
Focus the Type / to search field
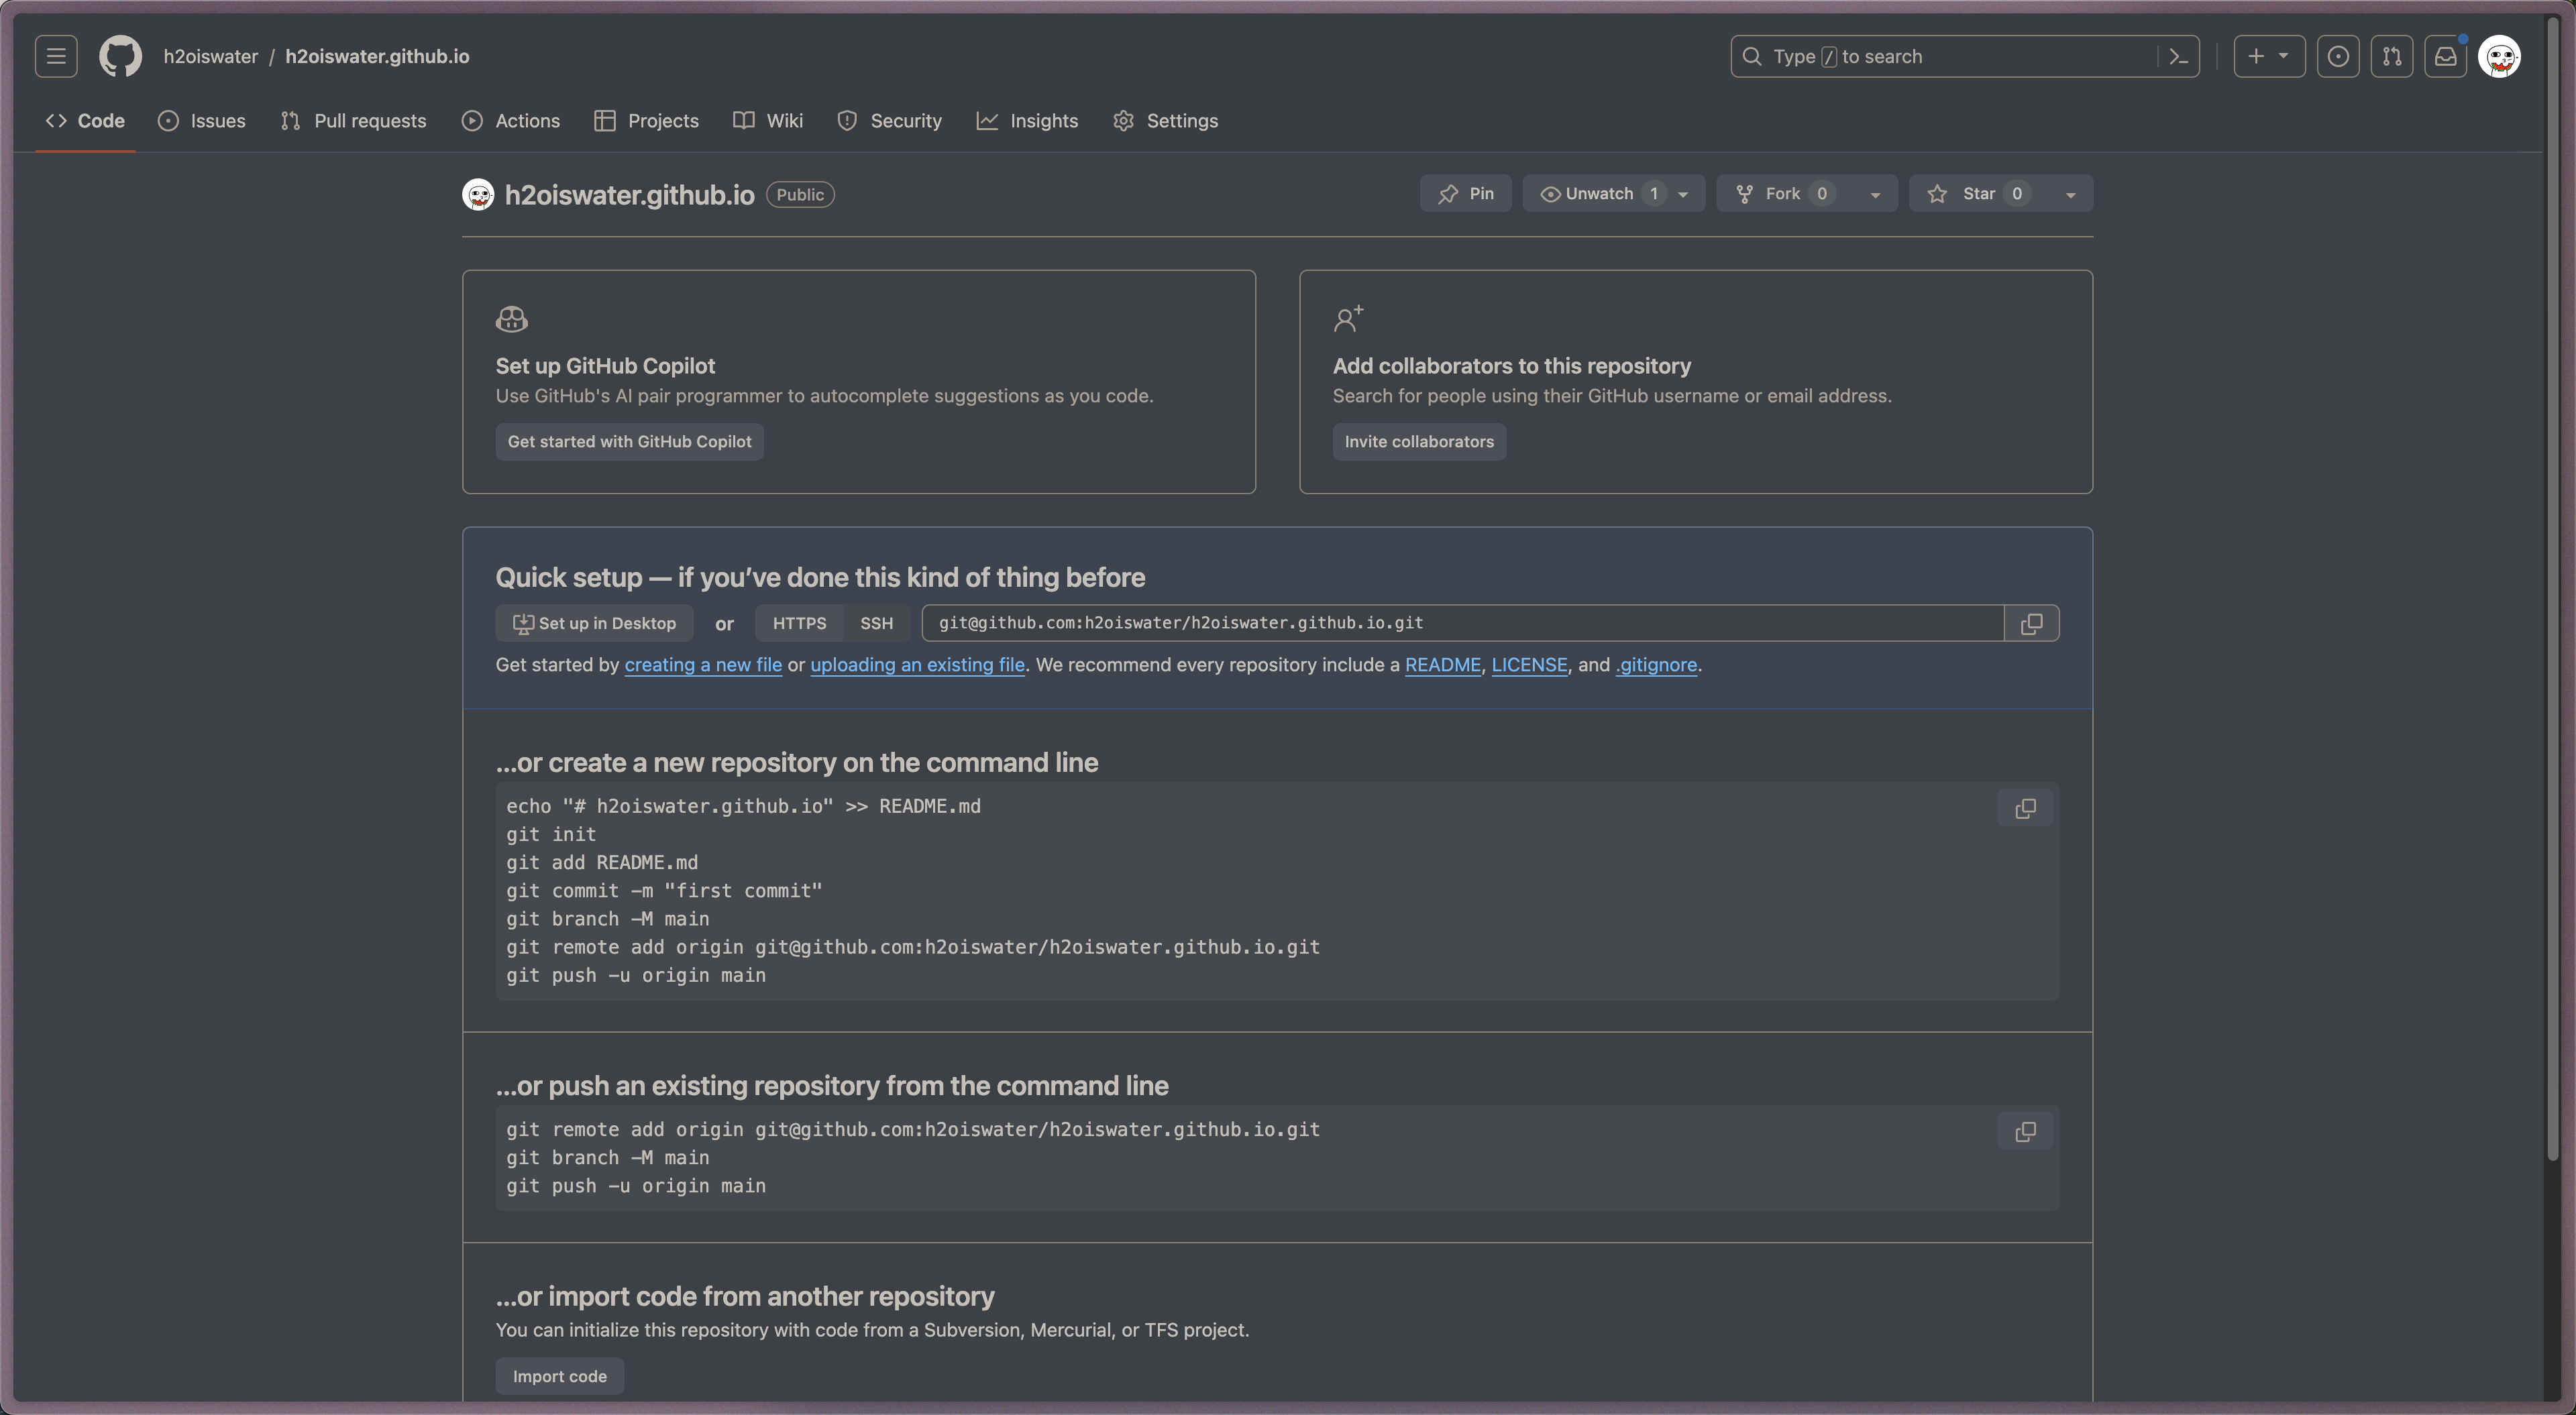click(1965, 56)
